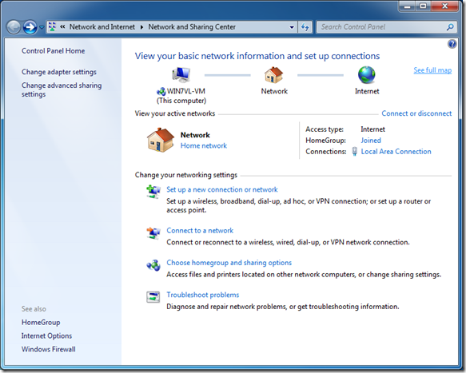Select Network and Internet breadcrumb
The height and width of the screenshot is (373, 466).
(102, 26)
